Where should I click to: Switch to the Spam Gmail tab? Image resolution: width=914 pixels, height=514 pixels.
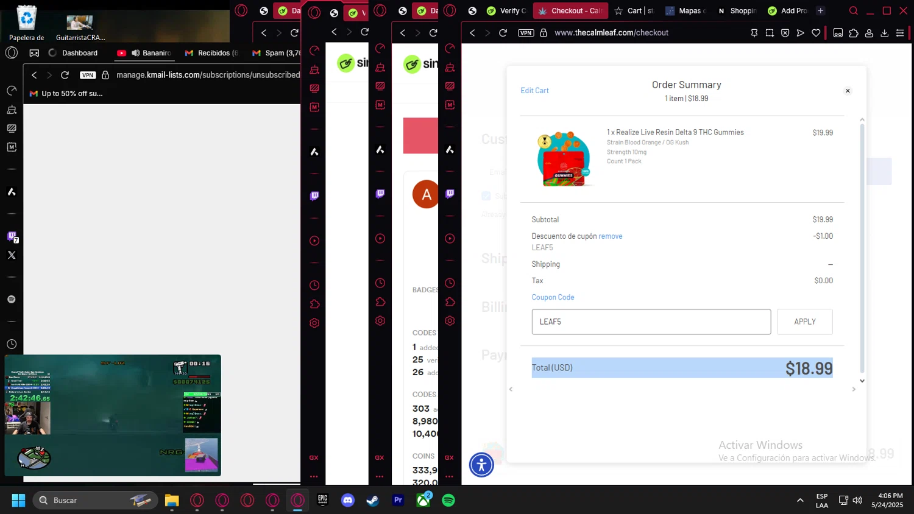(276, 53)
